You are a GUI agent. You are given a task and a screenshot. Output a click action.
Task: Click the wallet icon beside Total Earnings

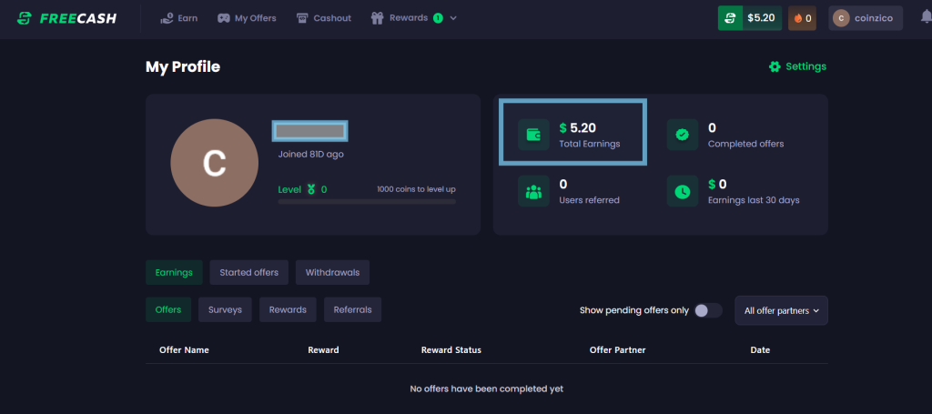(x=533, y=135)
